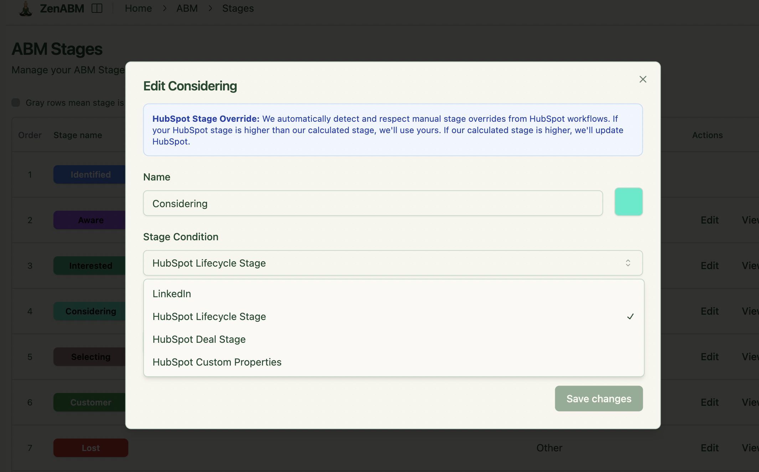Open the Stage Condition dropdown
The image size is (759, 472).
393,263
